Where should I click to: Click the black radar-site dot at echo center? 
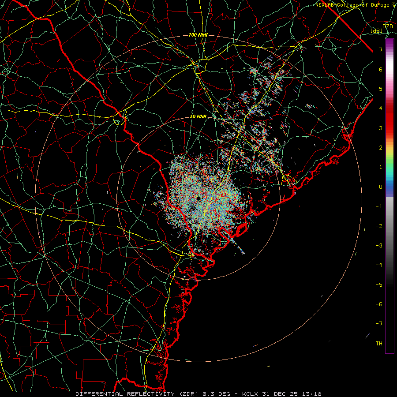tap(198, 198)
